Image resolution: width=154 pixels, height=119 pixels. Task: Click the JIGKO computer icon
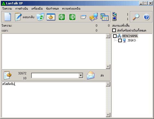(124, 40)
